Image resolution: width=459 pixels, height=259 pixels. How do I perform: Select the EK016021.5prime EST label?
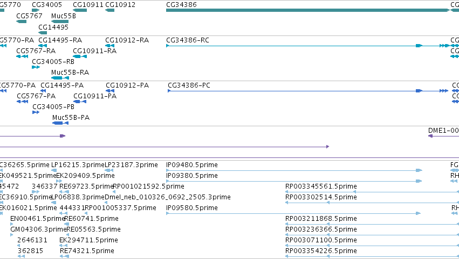[29, 207]
